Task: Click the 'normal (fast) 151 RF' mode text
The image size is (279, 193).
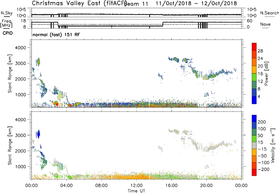Action: pyautogui.click(x=56, y=34)
